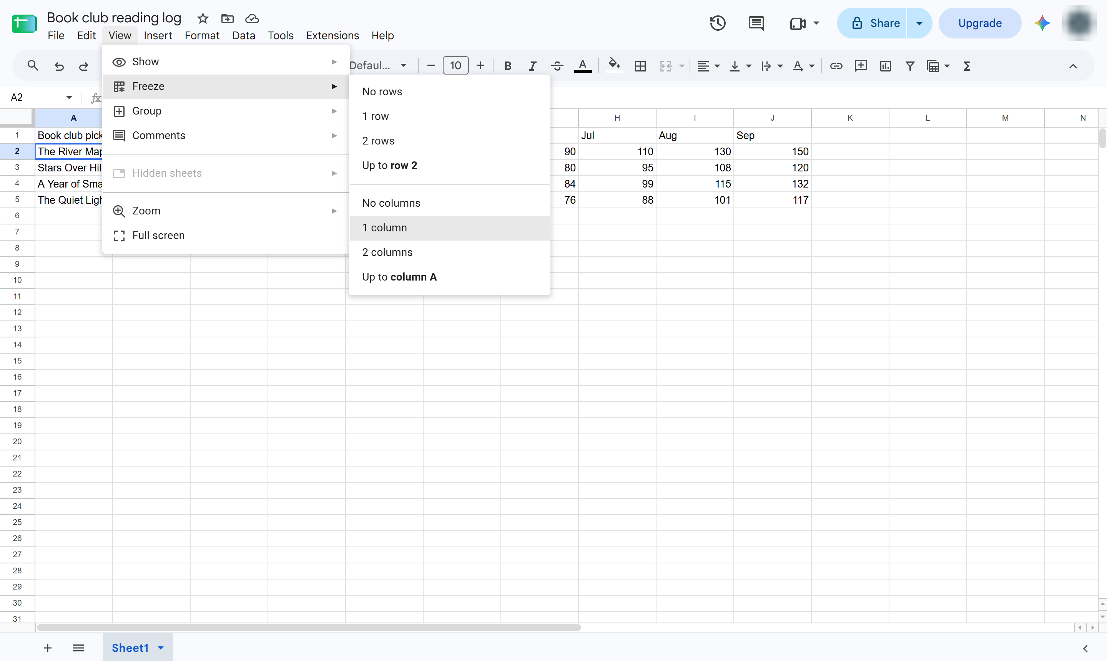The height and width of the screenshot is (661, 1107).
Task: Open the comments panel icon in header
Action: 756,23
